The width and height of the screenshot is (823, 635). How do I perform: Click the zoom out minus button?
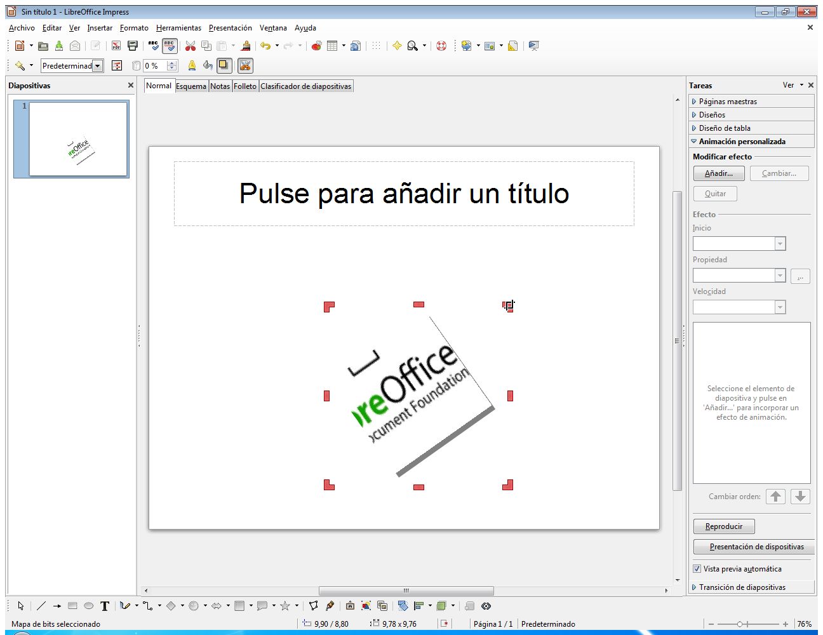pos(711,624)
